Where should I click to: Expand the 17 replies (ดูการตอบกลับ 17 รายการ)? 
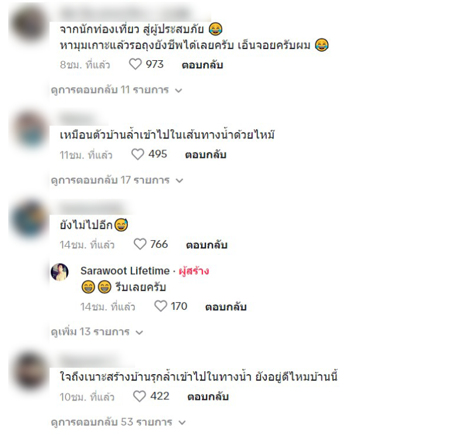pos(117,180)
